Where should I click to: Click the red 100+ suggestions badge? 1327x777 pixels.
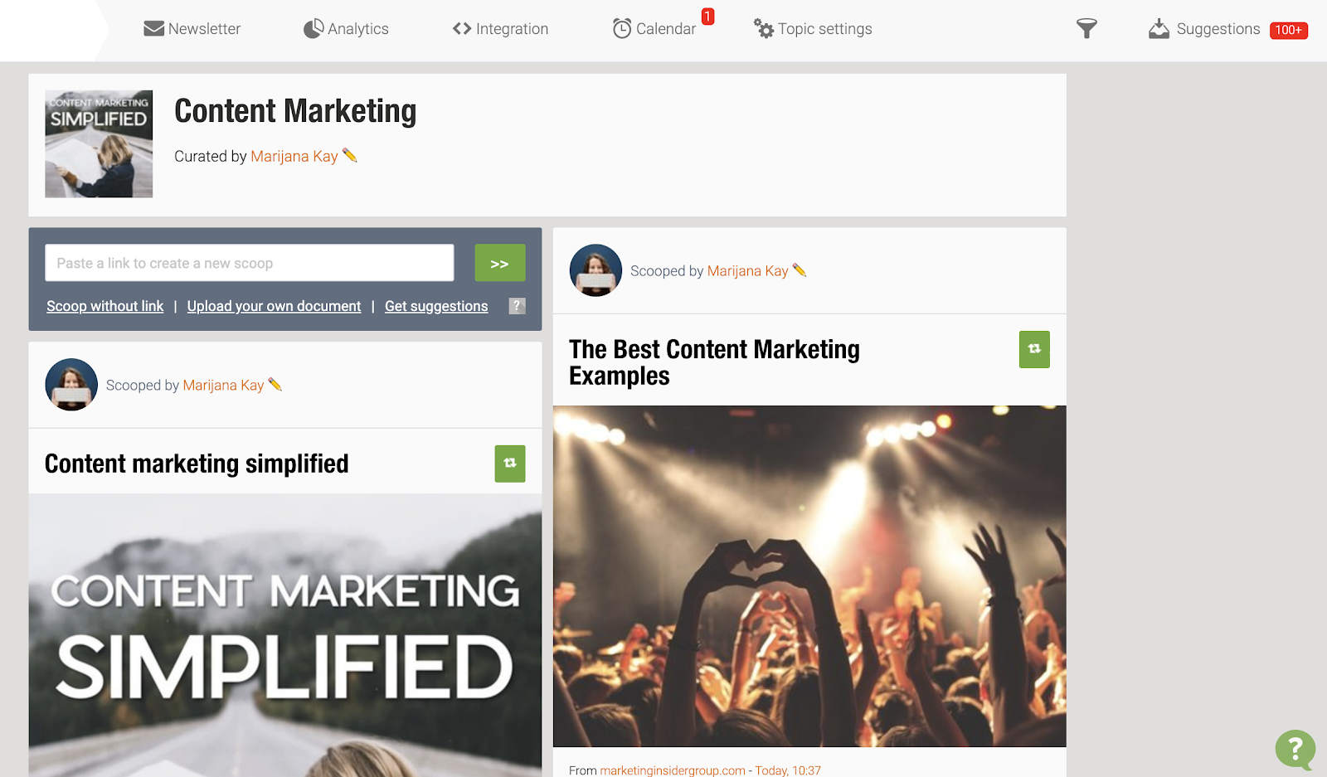[1289, 30]
